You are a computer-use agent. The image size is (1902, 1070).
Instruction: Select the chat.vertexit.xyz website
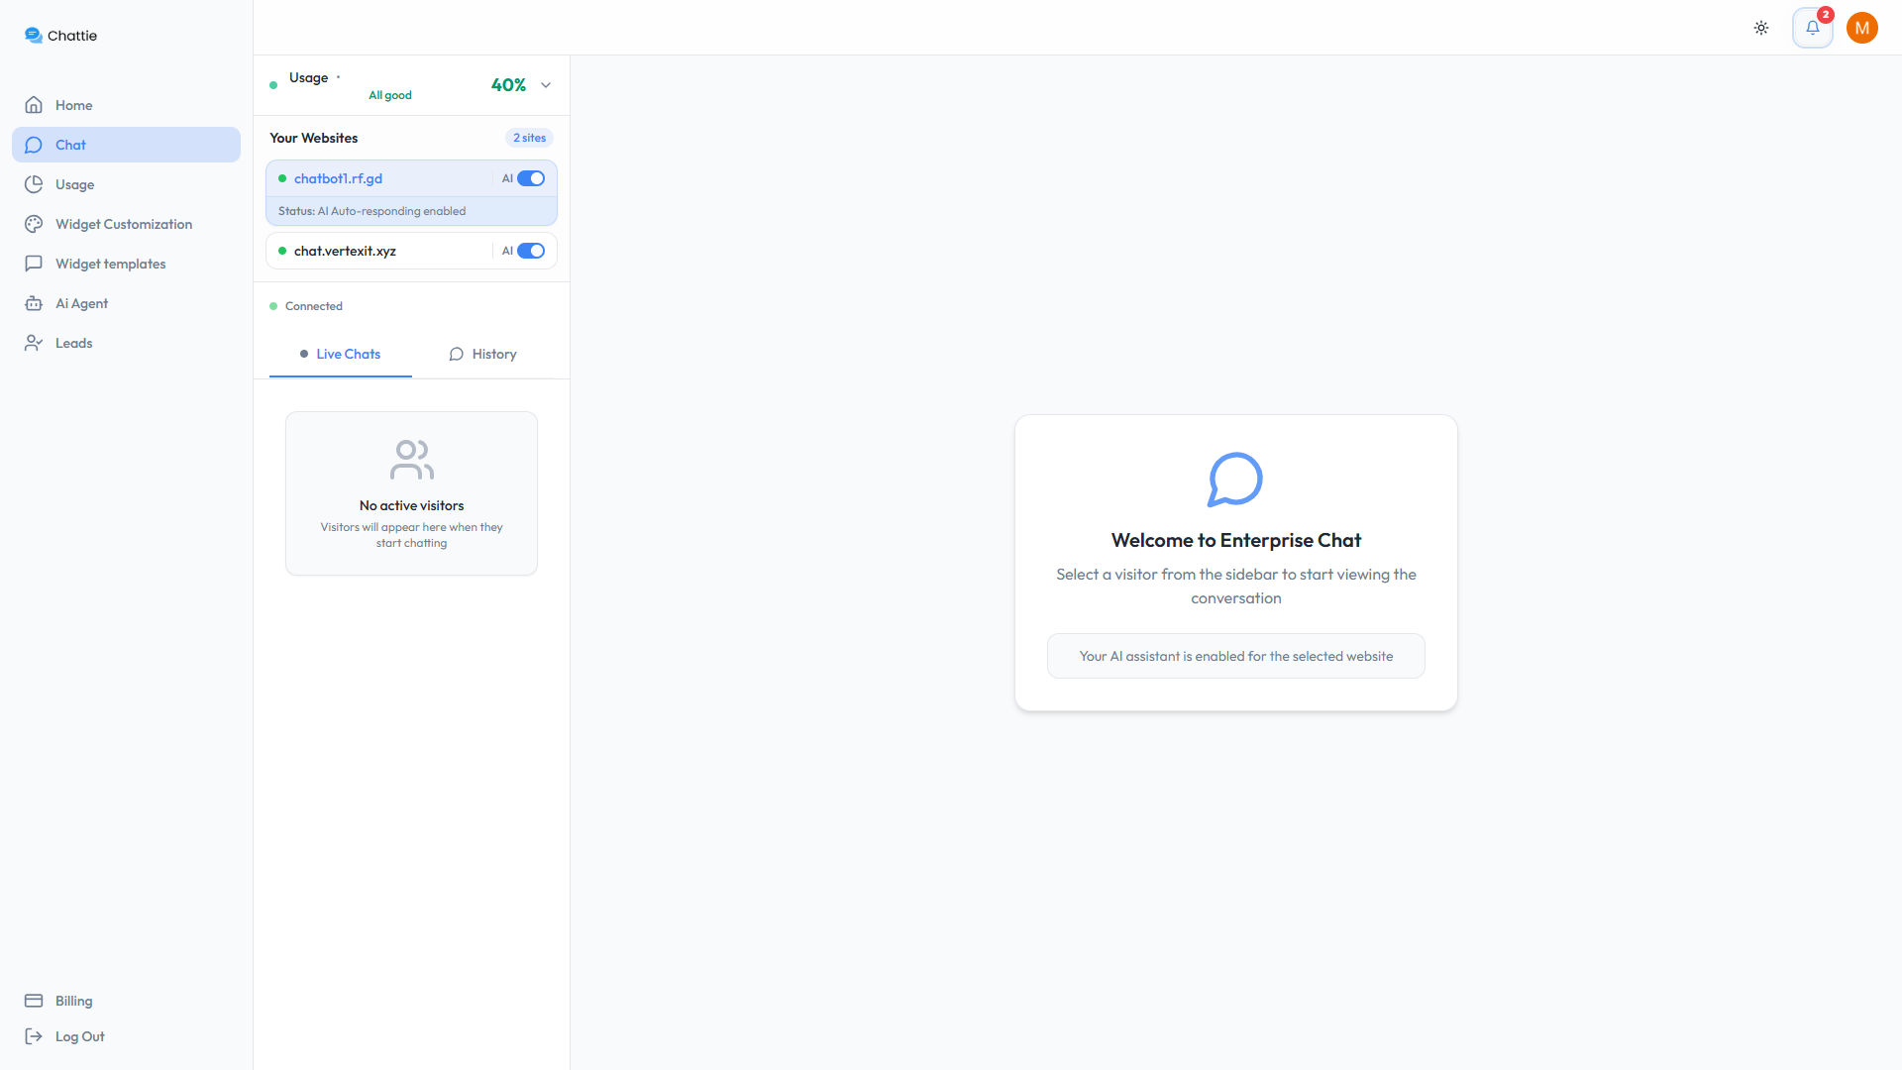tap(345, 251)
